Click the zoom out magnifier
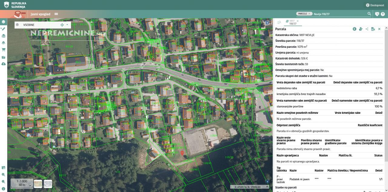 [x=3, y=182]
